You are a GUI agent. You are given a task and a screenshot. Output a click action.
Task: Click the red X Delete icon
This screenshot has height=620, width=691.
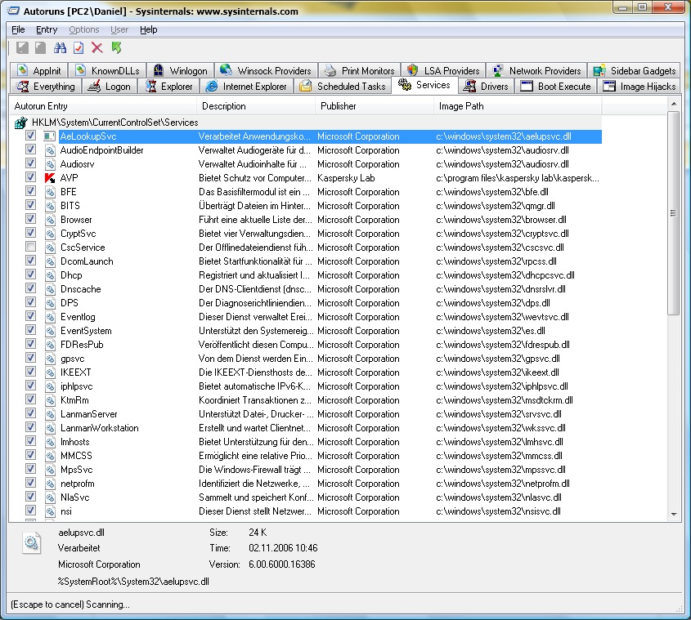(x=97, y=47)
